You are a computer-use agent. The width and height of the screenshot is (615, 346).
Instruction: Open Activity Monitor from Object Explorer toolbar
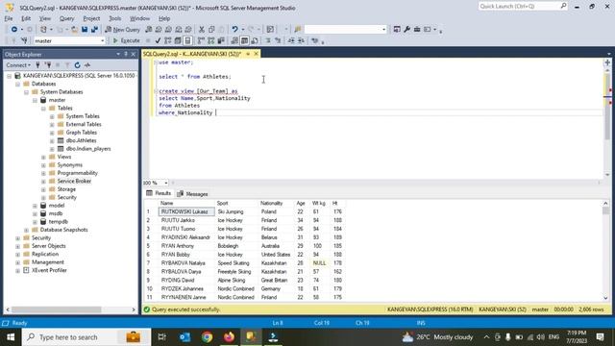point(87,65)
